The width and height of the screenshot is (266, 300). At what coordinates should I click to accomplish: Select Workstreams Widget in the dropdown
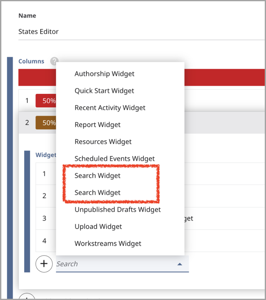click(108, 244)
